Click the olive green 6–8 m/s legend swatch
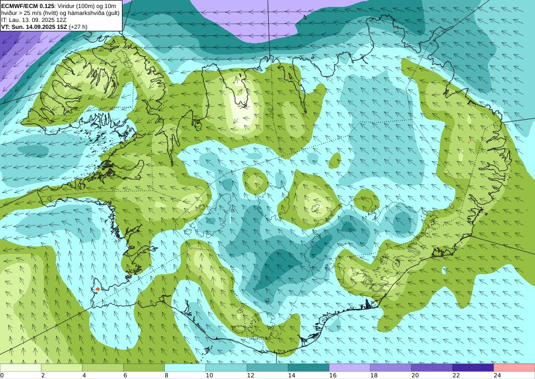Image resolution: width=535 pixels, height=379 pixels. pos(144,368)
